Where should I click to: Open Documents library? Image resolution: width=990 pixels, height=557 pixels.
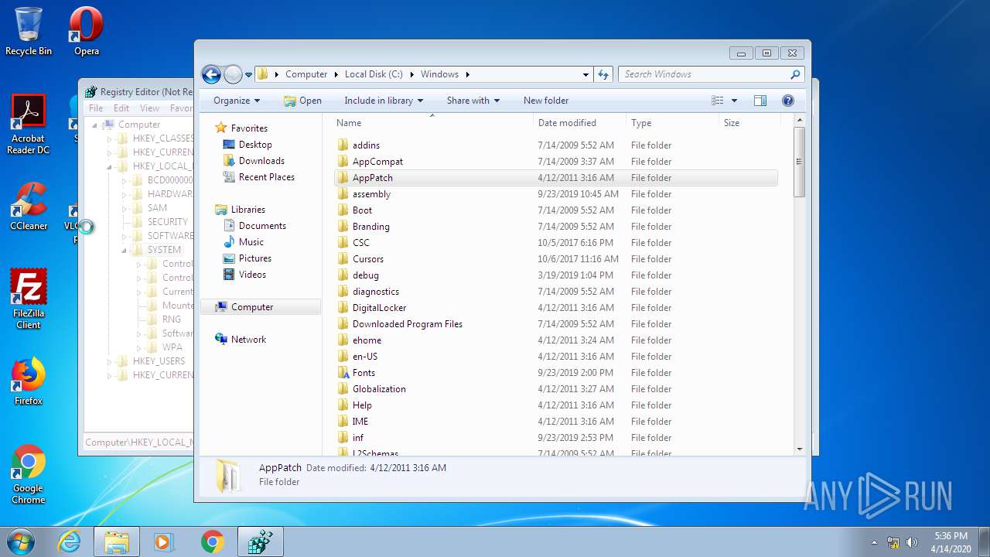point(262,226)
